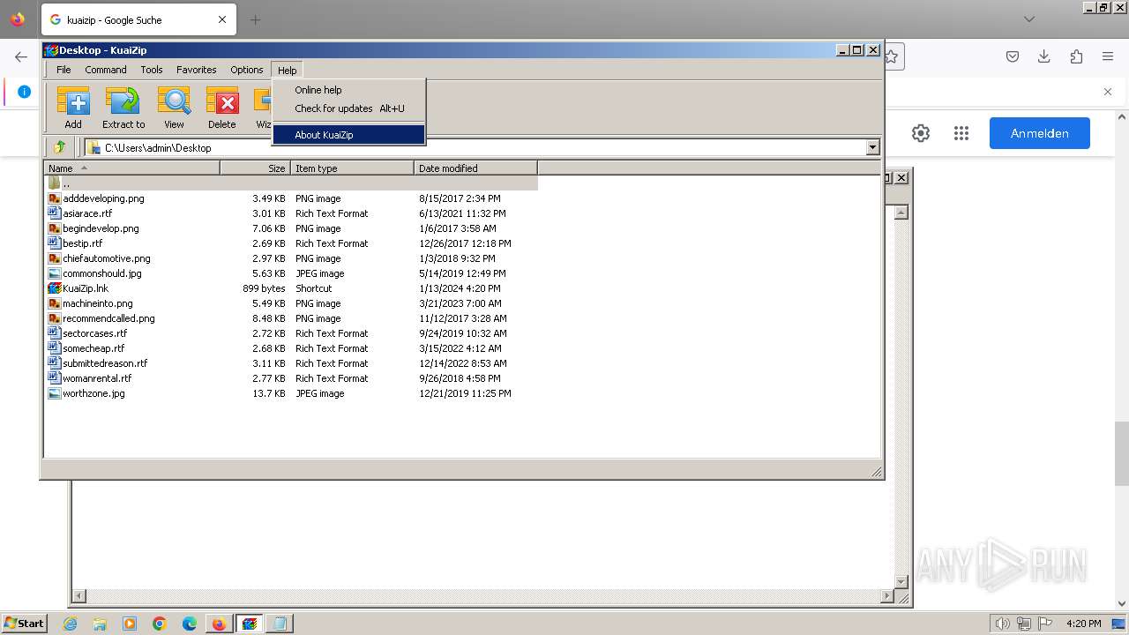Open the File menu
This screenshot has width=1129, height=635.
64,70
